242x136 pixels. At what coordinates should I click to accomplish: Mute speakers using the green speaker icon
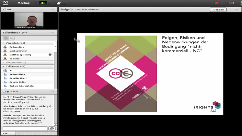tap(43, 3)
